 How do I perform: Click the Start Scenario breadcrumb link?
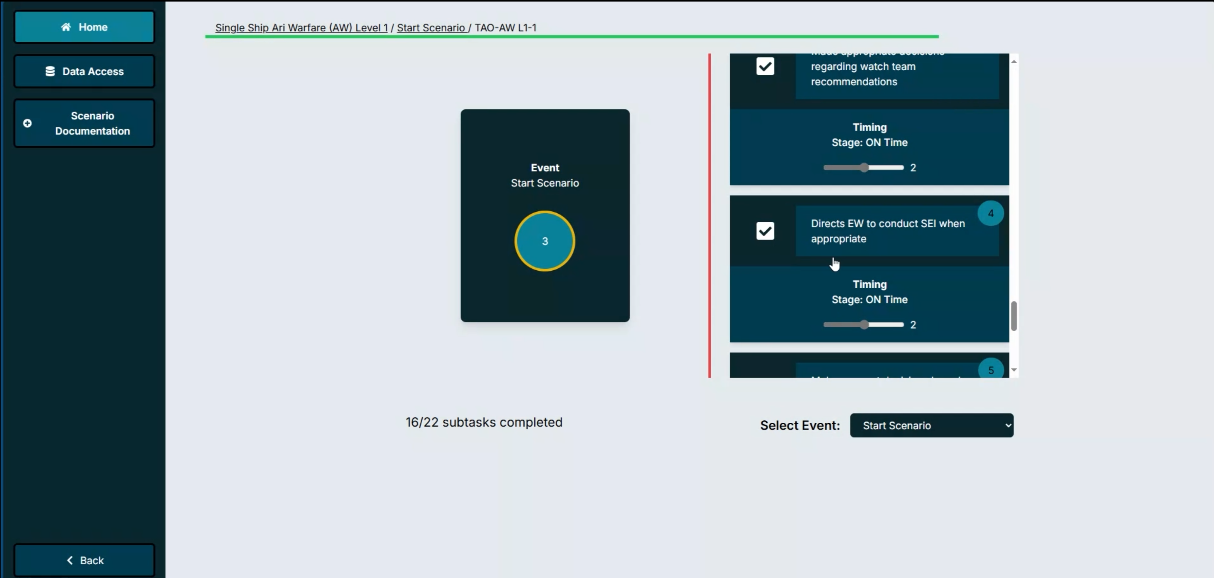pyautogui.click(x=431, y=28)
